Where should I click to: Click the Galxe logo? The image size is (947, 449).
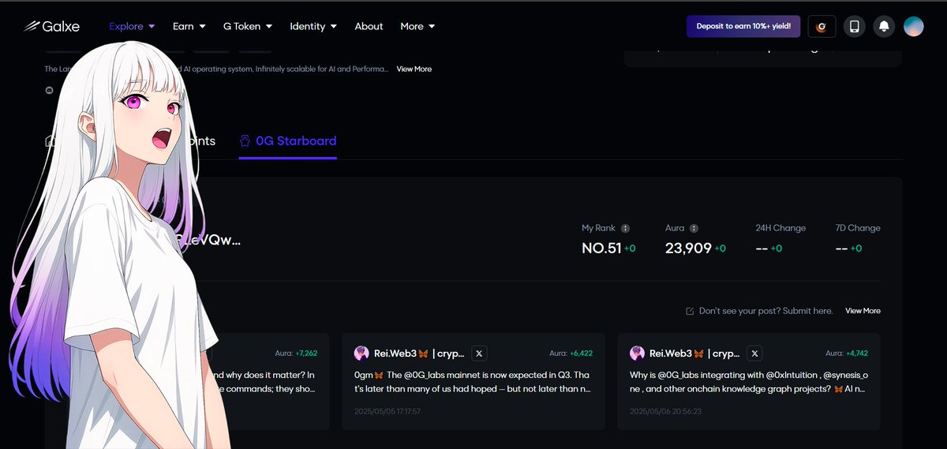51,26
